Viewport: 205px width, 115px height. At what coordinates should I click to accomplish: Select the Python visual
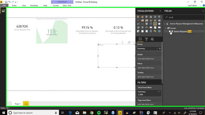click(x=155, y=31)
